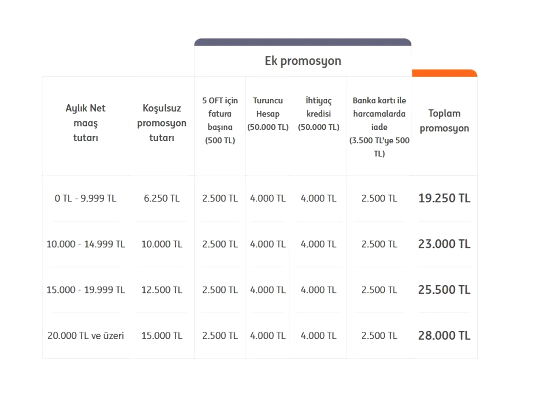Select the 12.500 TL Koşulsuz promosyon cell
This screenshot has height=418, width=540.
162,290
